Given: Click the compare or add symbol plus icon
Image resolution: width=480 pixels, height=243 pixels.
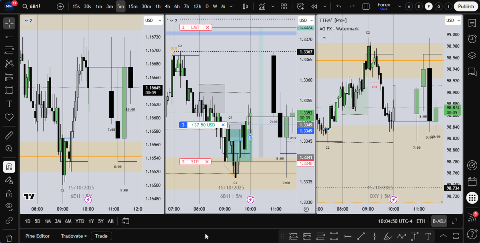Looking at the screenshot, I should pos(60,6).
